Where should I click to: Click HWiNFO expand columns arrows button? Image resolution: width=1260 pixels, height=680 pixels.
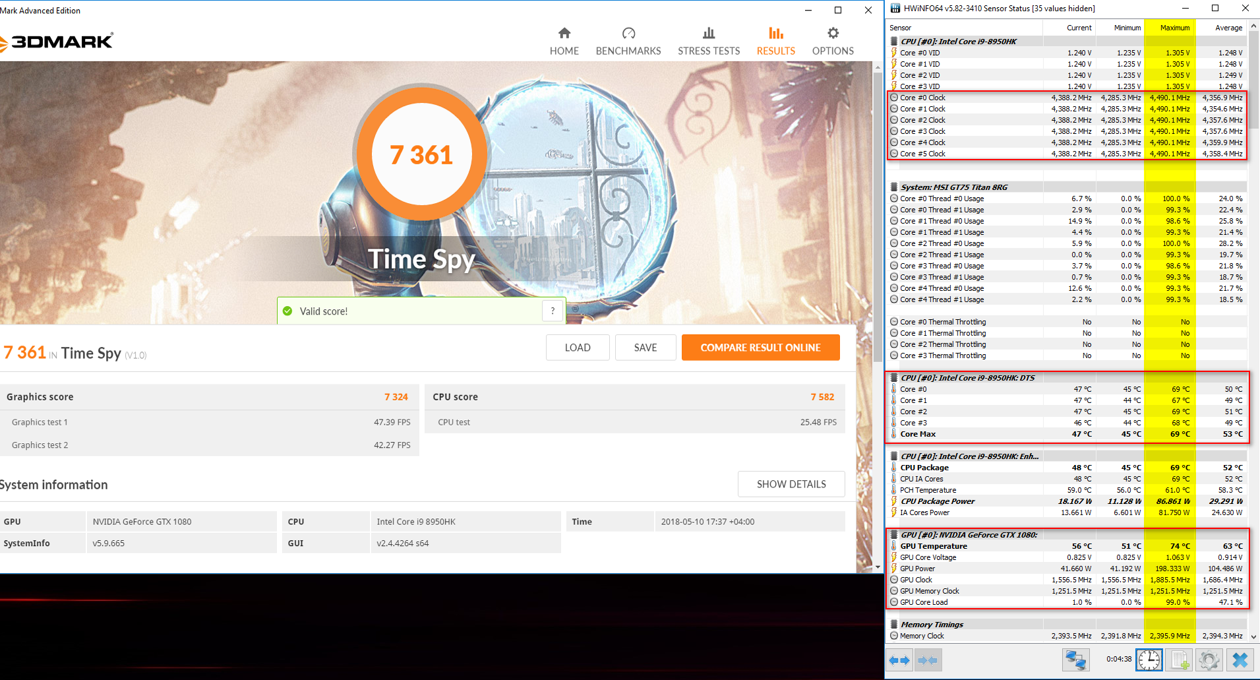[899, 660]
